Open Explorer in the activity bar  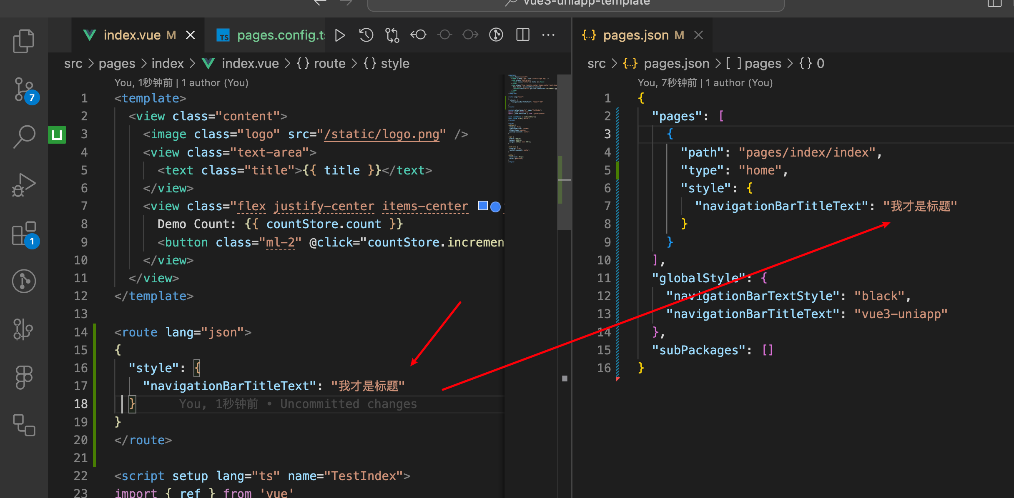coord(23,41)
